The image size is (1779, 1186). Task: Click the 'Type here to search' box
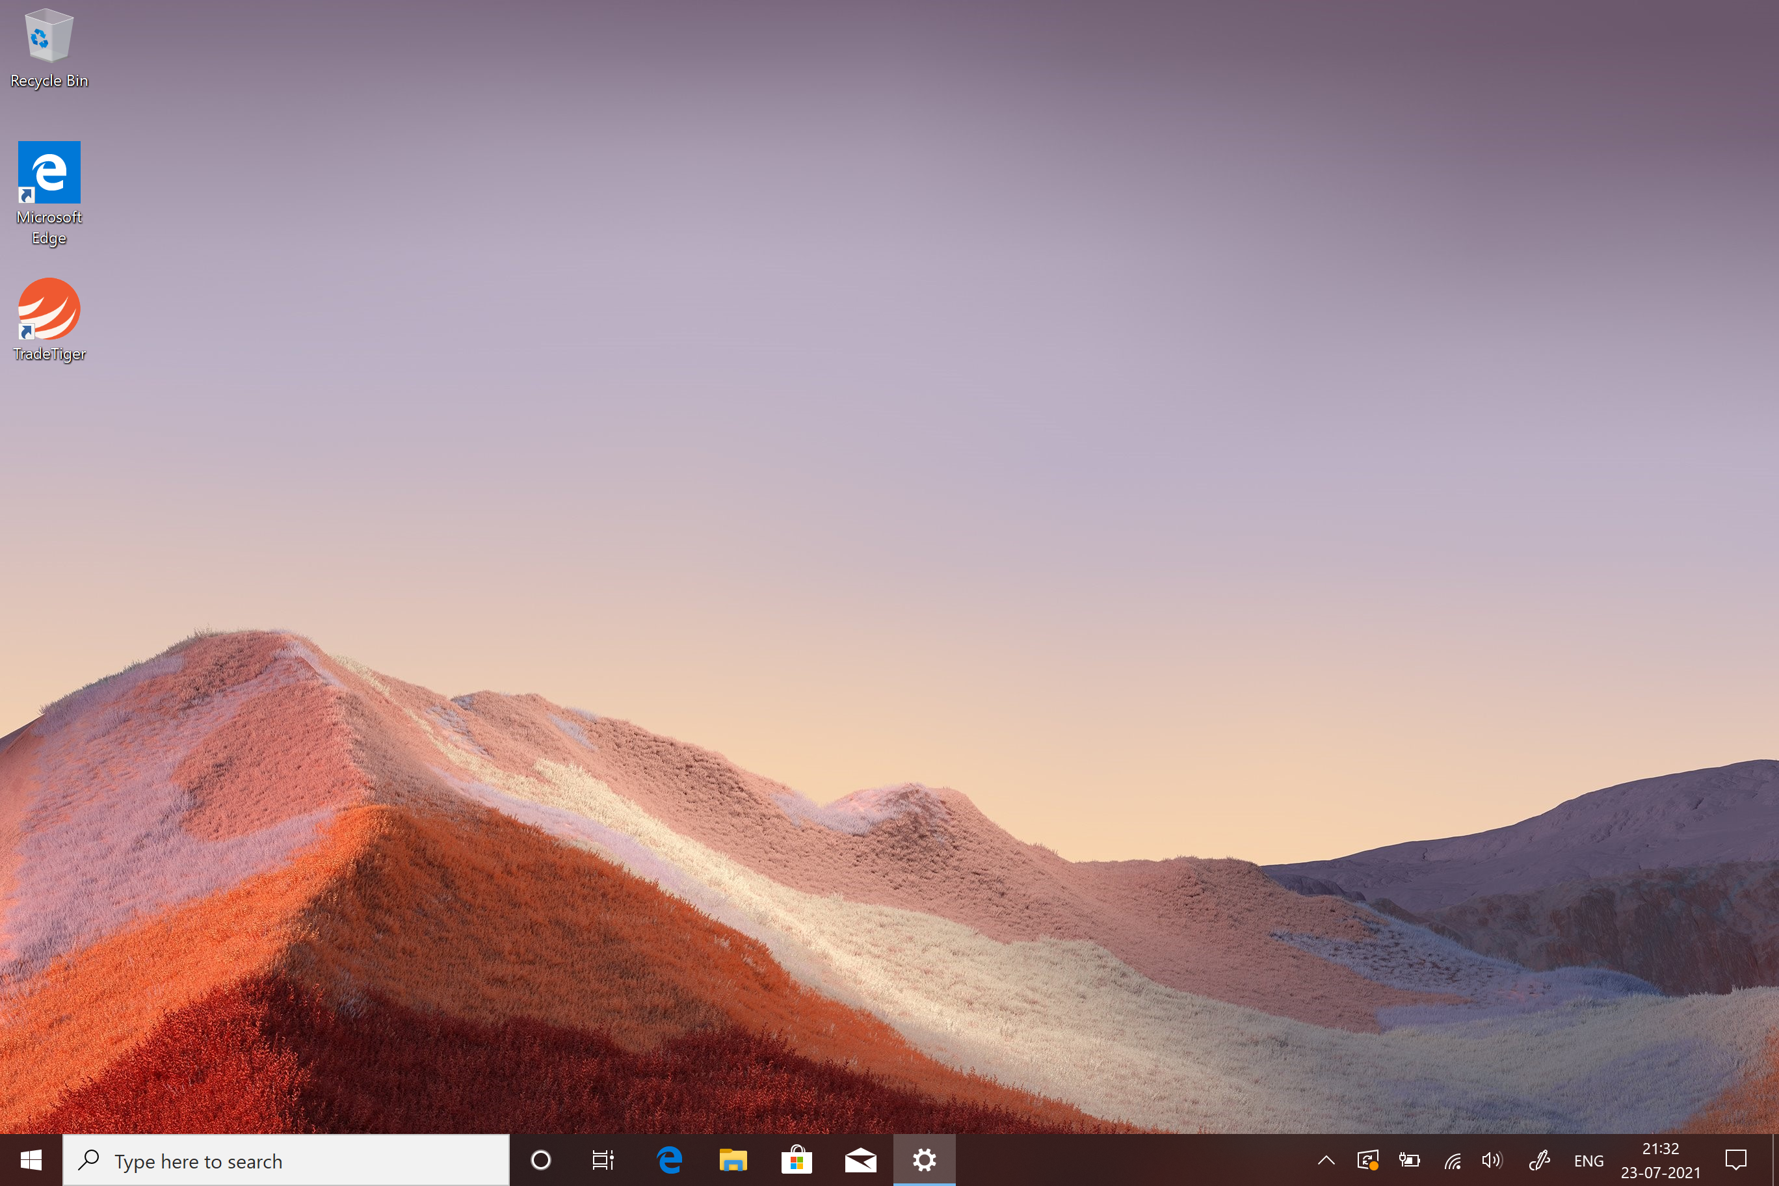pos(286,1160)
